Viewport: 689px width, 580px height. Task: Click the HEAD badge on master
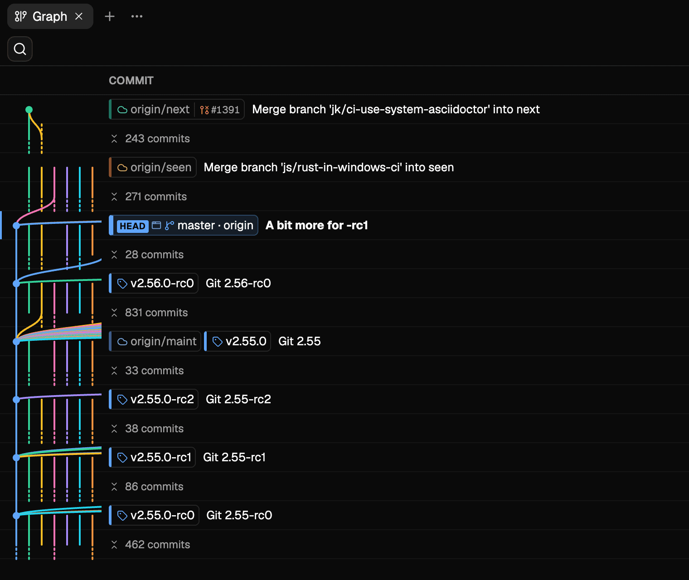(132, 226)
